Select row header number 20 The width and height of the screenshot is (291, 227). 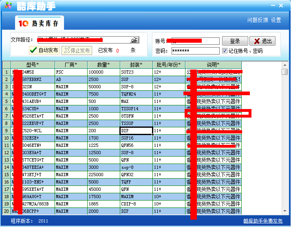click(7, 211)
